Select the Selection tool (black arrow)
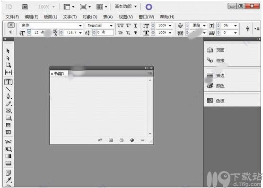 click(x=8, y=51)
